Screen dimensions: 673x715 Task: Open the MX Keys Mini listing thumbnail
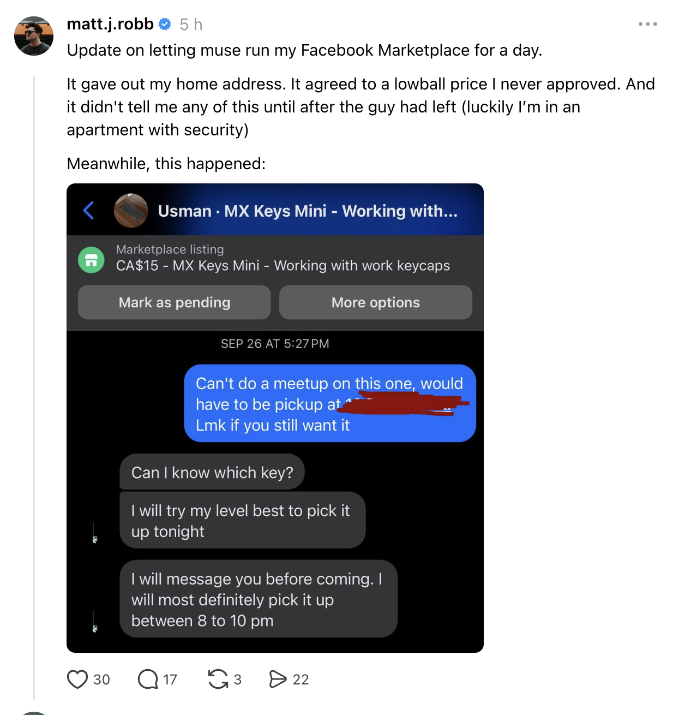point(131,210)
